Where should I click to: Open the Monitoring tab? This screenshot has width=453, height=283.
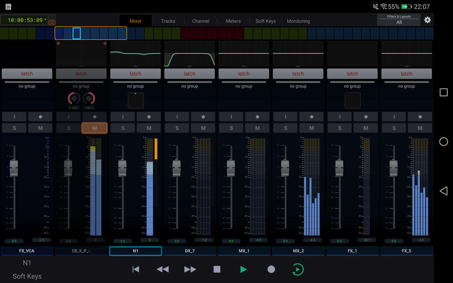tap(298, 21)
